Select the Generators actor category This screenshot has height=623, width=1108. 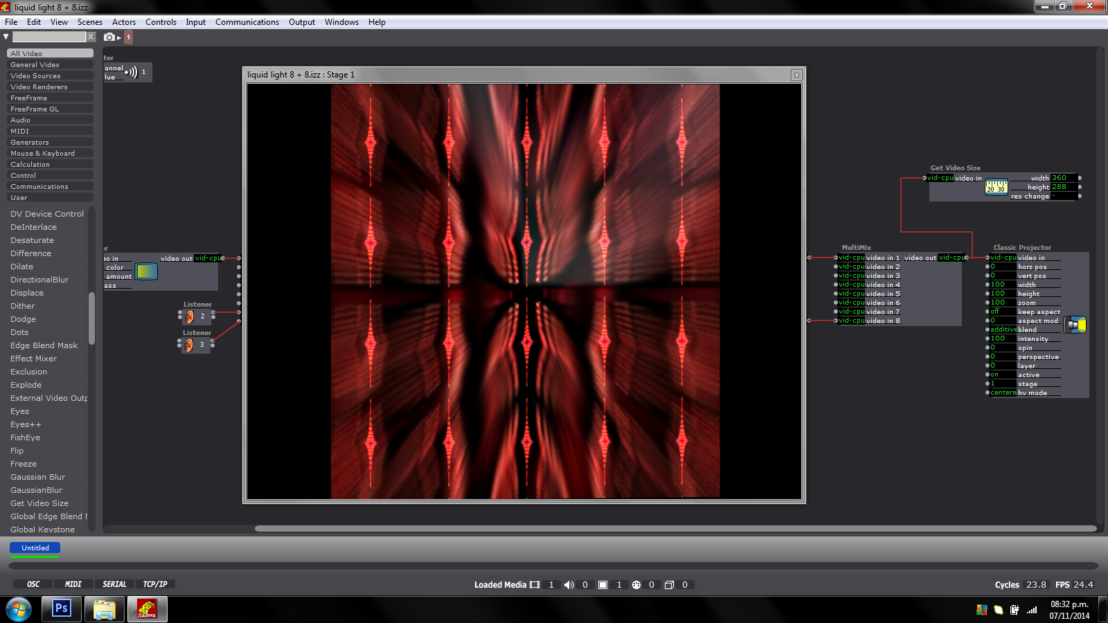50,142
